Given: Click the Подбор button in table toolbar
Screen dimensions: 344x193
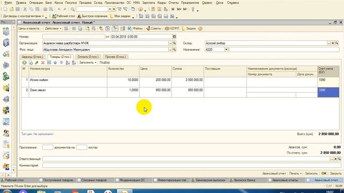Looking at the screenshot, I should pos(105,63).
